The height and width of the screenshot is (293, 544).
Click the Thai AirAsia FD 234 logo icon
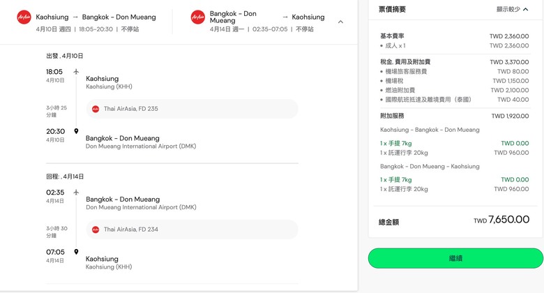(96, 230)
